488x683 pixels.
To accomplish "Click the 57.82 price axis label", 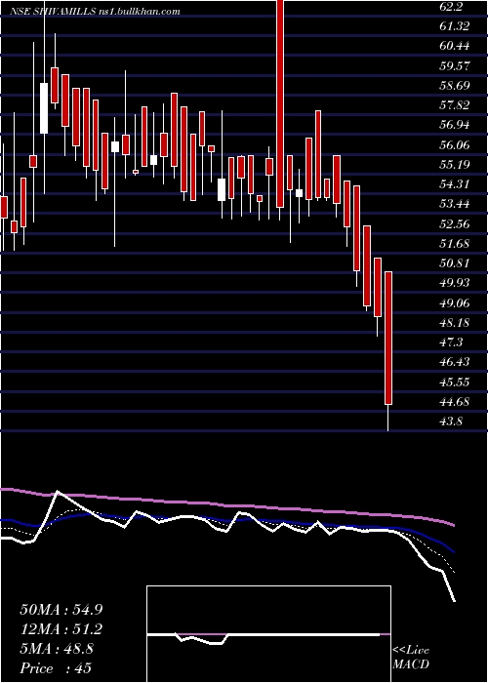I will [x=454, y=105].
